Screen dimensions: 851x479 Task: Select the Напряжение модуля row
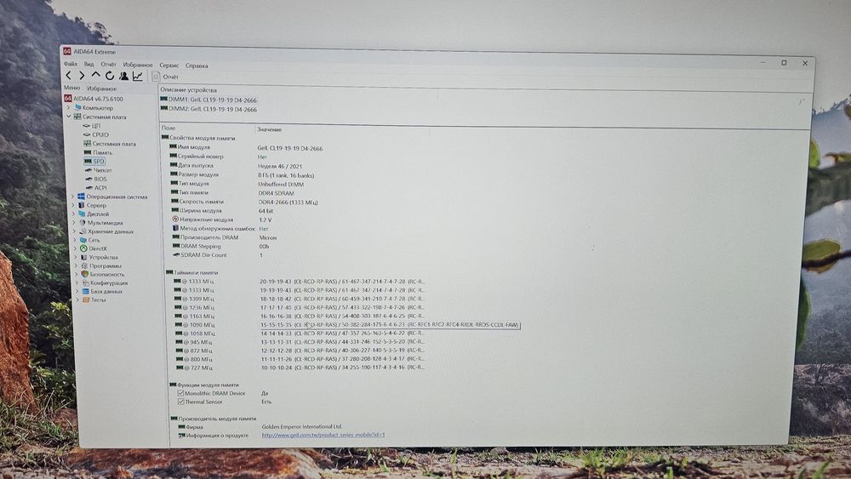point(222,220)
